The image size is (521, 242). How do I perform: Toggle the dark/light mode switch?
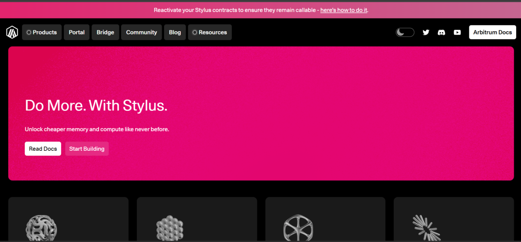[405, 32]
